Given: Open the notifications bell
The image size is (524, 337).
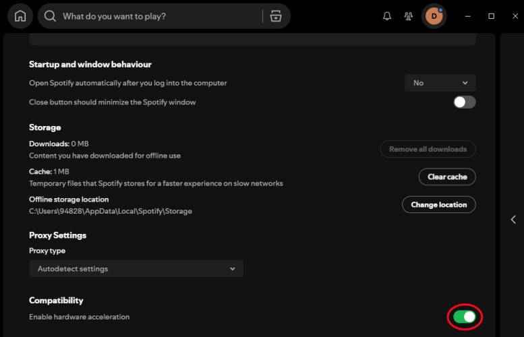Looking at the screenshot, I should pyautogui.click(x=387, y=16).
